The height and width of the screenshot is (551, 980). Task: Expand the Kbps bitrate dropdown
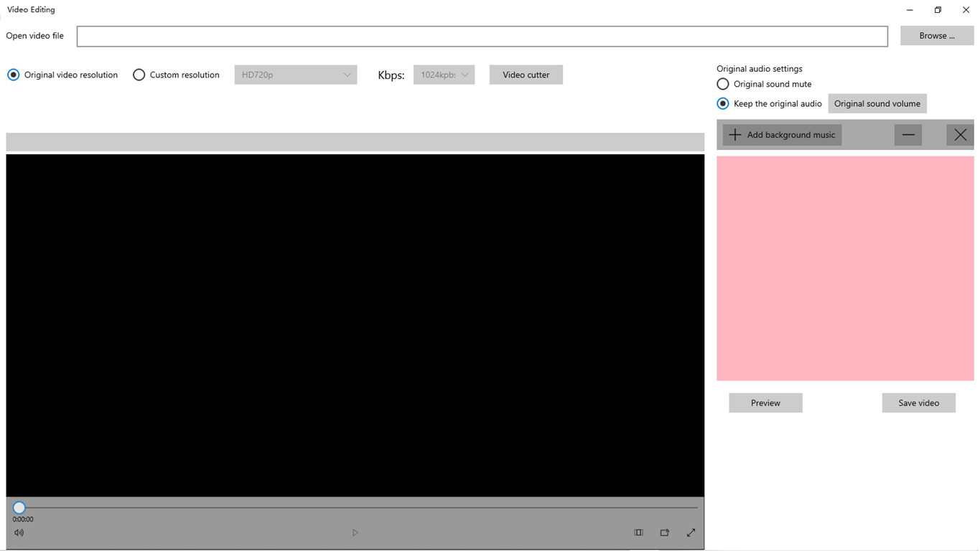point(444,74)
